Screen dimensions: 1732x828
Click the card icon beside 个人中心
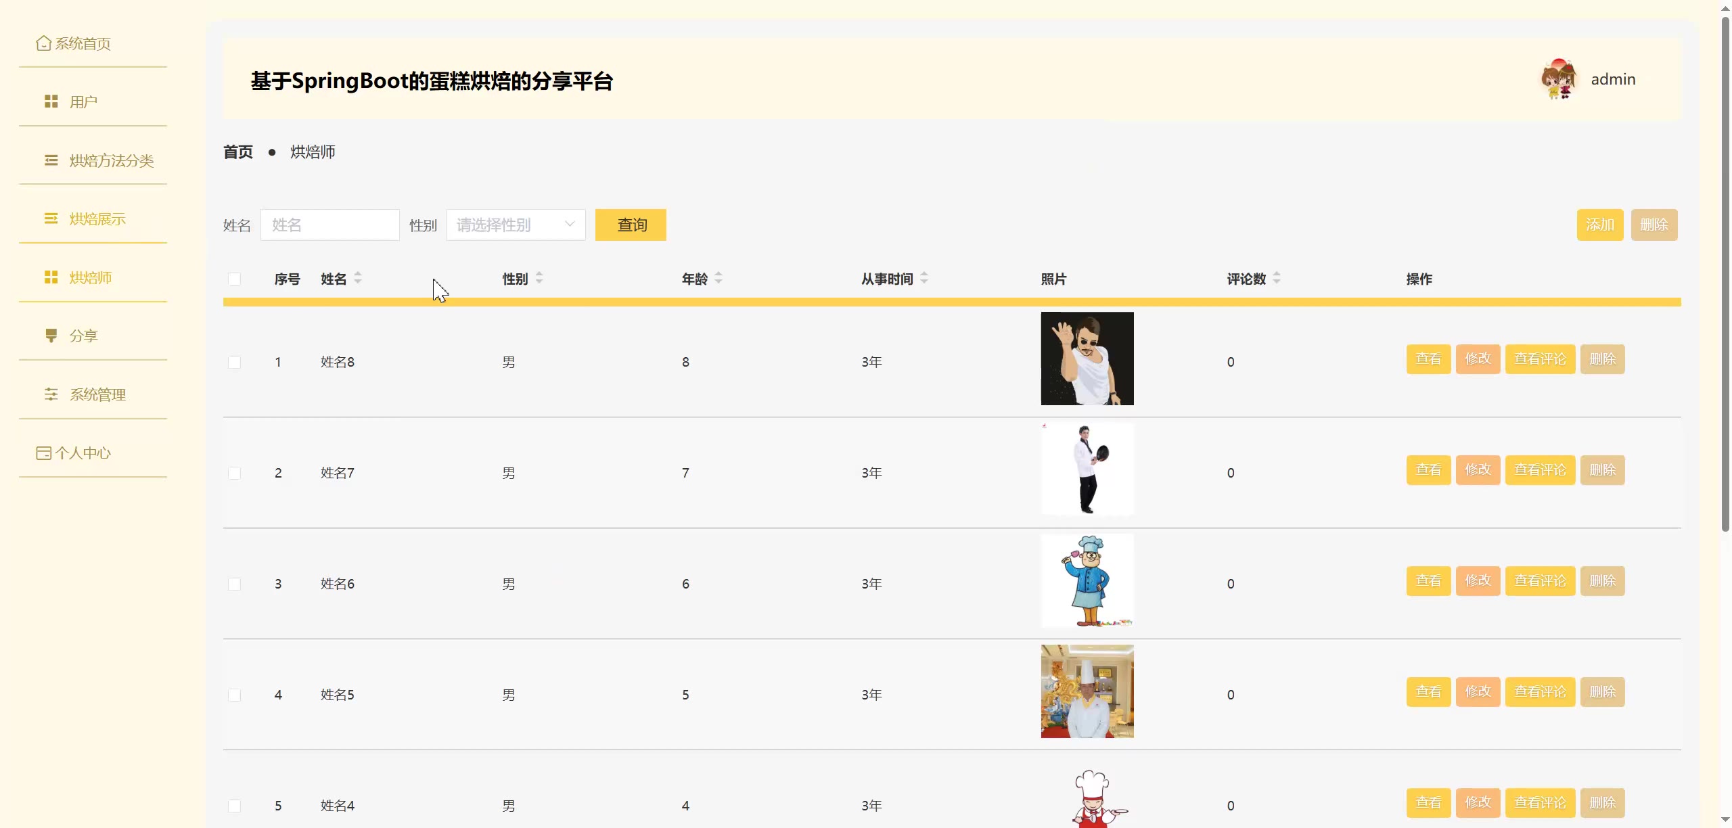(x=43, y=453)
